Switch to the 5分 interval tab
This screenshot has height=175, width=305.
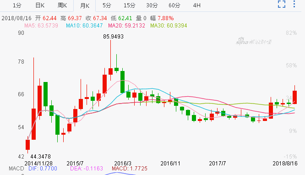[107, 5]
